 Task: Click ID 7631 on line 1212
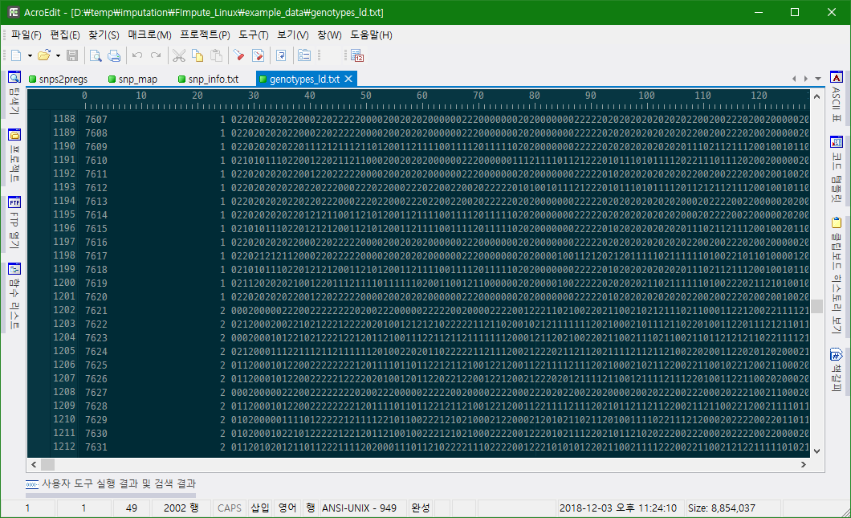96,447
